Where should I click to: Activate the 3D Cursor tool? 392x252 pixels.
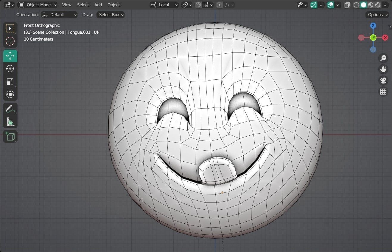10,41
